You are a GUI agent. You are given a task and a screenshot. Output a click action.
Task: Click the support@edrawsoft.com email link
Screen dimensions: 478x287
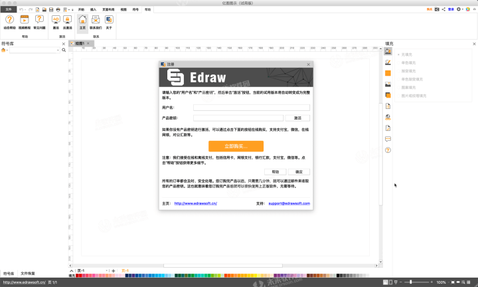[x=289, y=203]
